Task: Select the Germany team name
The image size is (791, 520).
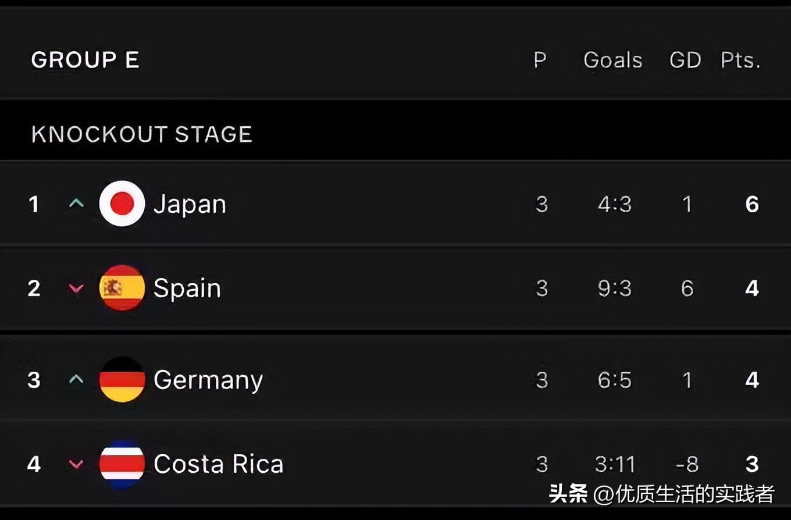Action: coord(208,380)
